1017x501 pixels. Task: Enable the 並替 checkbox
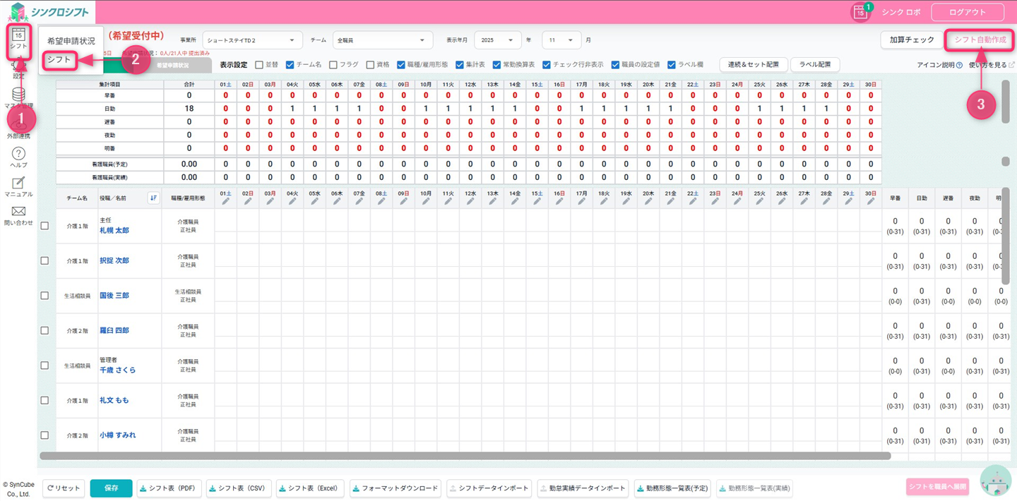tap(259, 65)
